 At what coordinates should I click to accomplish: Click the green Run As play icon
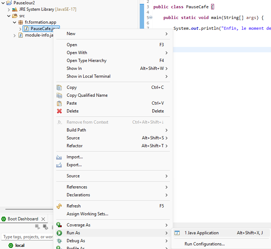pyautogui.click(x=60, y=233)
